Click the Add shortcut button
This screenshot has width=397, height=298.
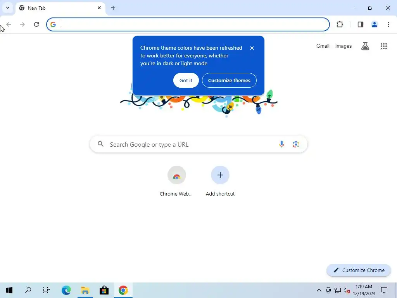point(220,181)
